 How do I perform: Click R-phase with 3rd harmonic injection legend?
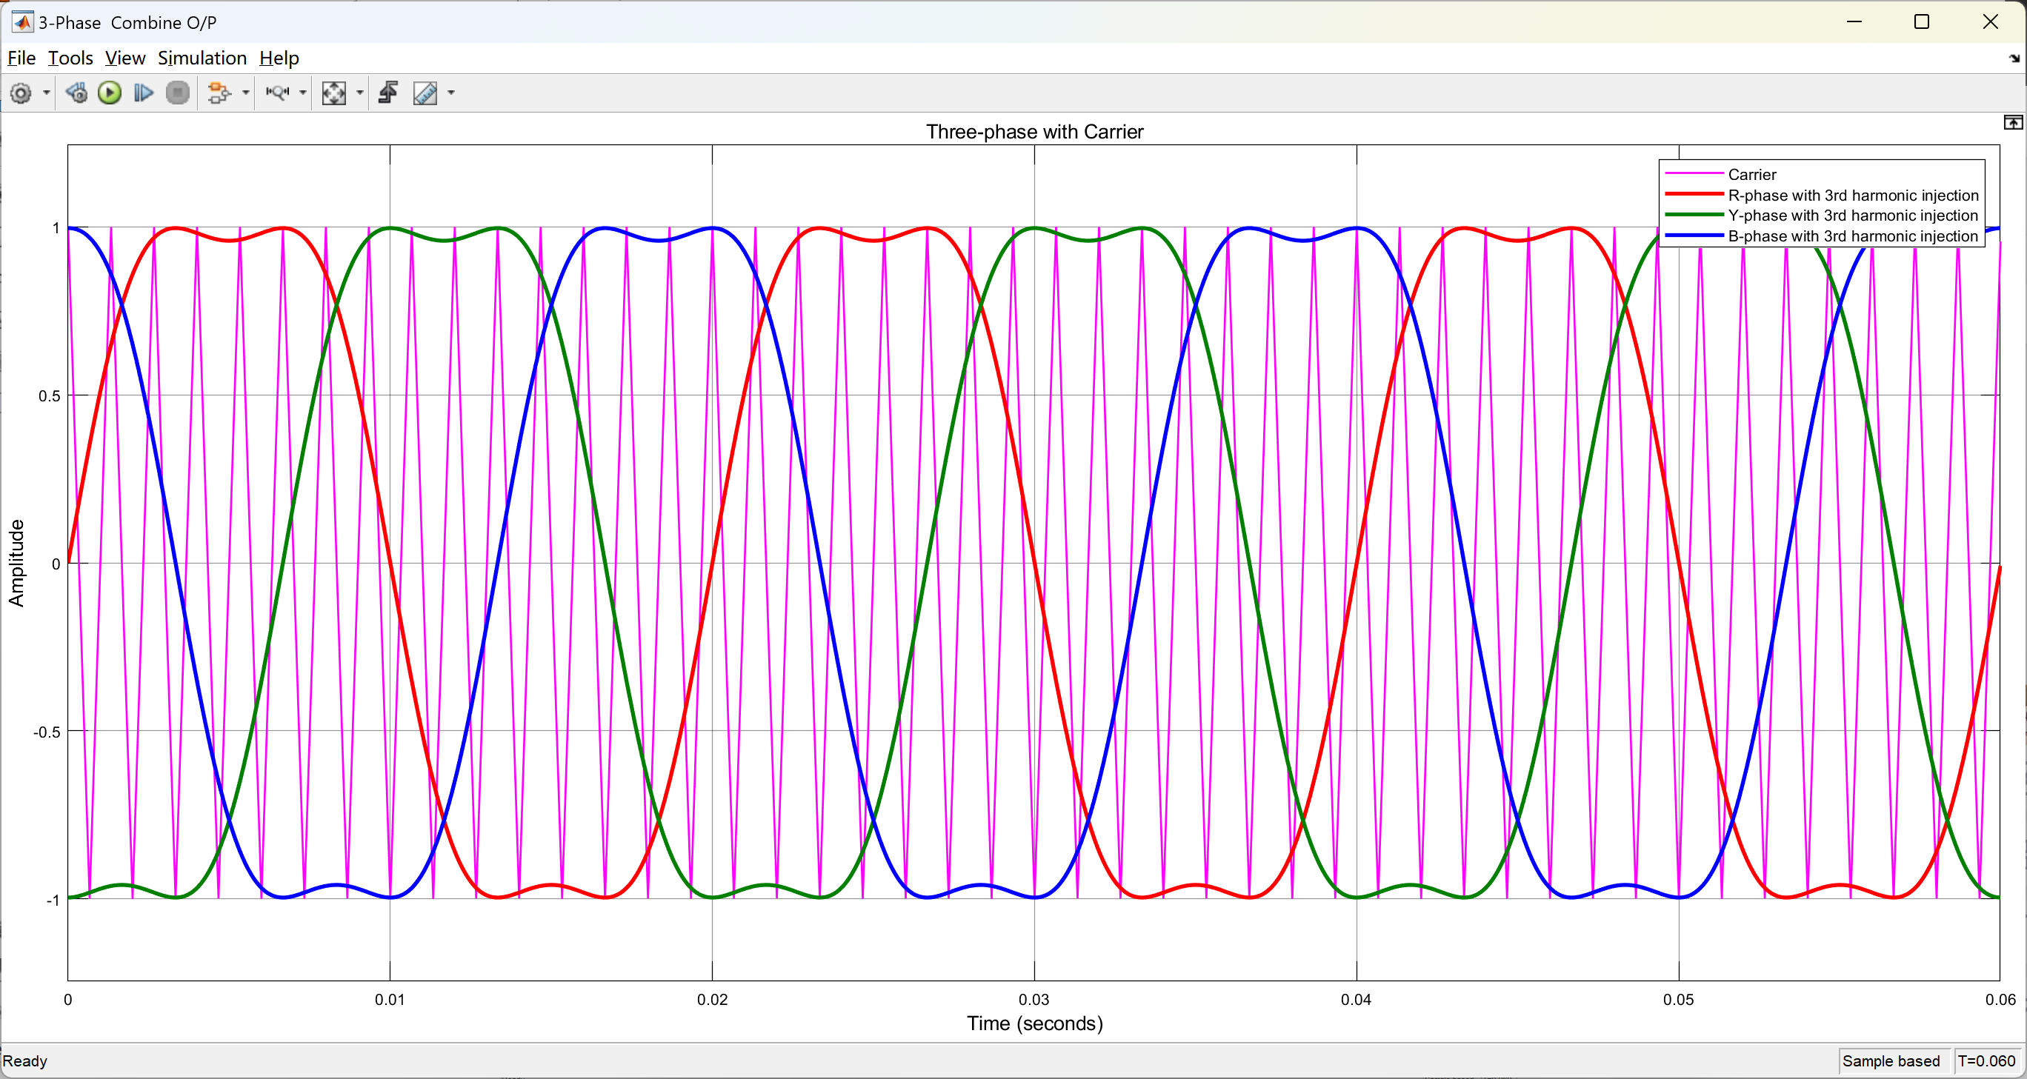1852,195
